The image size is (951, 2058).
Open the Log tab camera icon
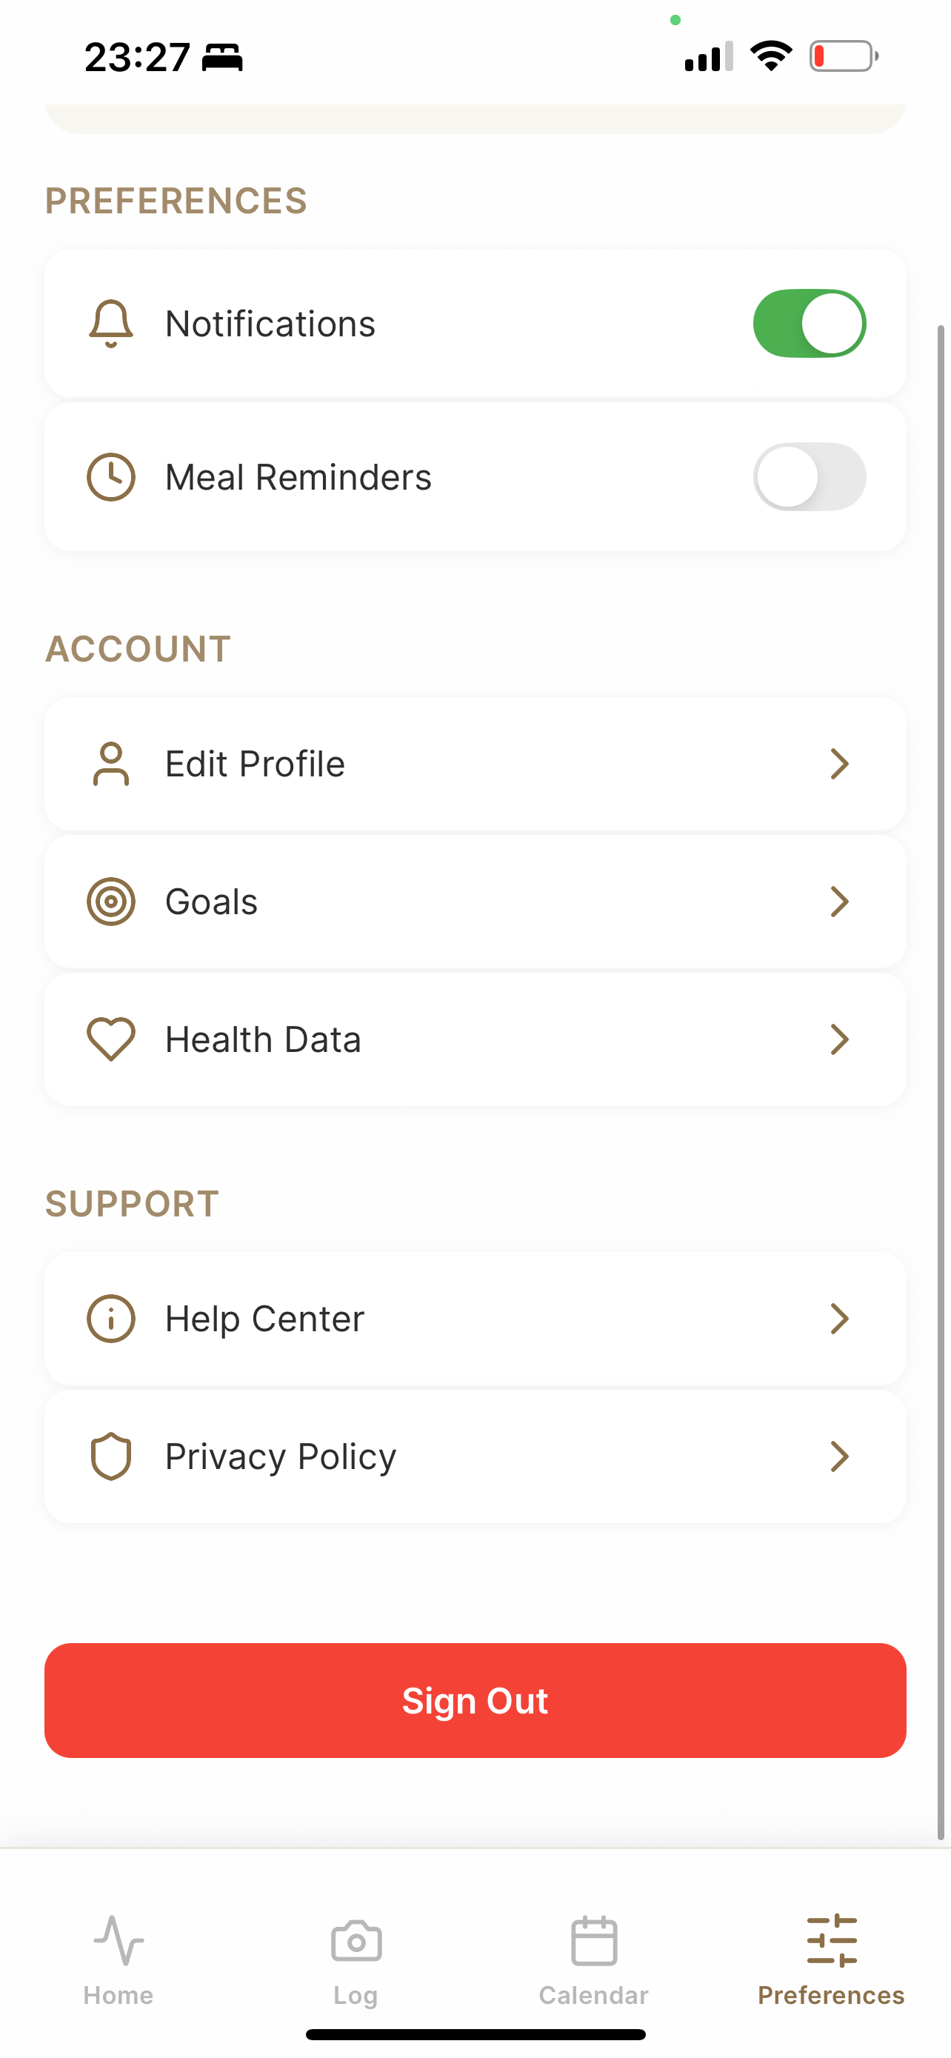click(x=356, y=1940)
